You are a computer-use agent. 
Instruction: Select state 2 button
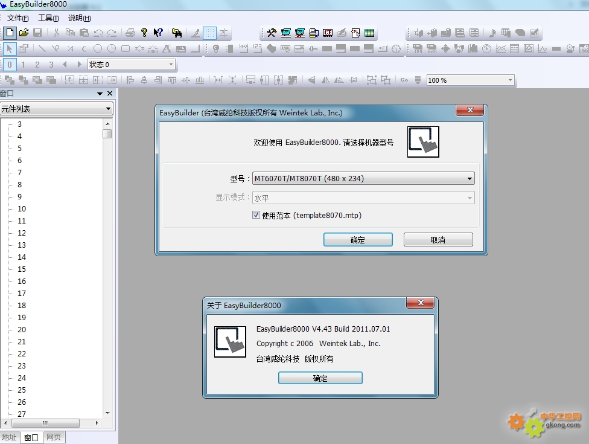(x=37, y=65)
